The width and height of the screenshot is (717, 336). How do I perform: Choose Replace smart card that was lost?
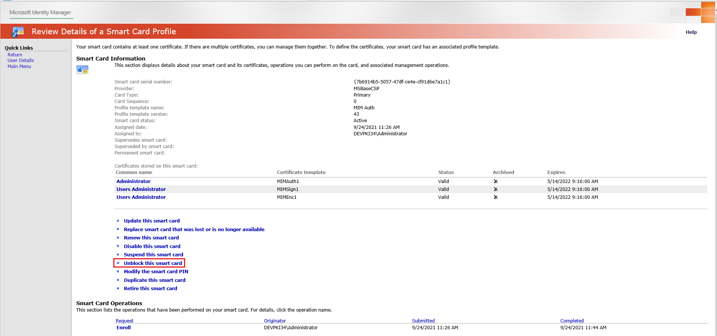click(x=194, y=230)
